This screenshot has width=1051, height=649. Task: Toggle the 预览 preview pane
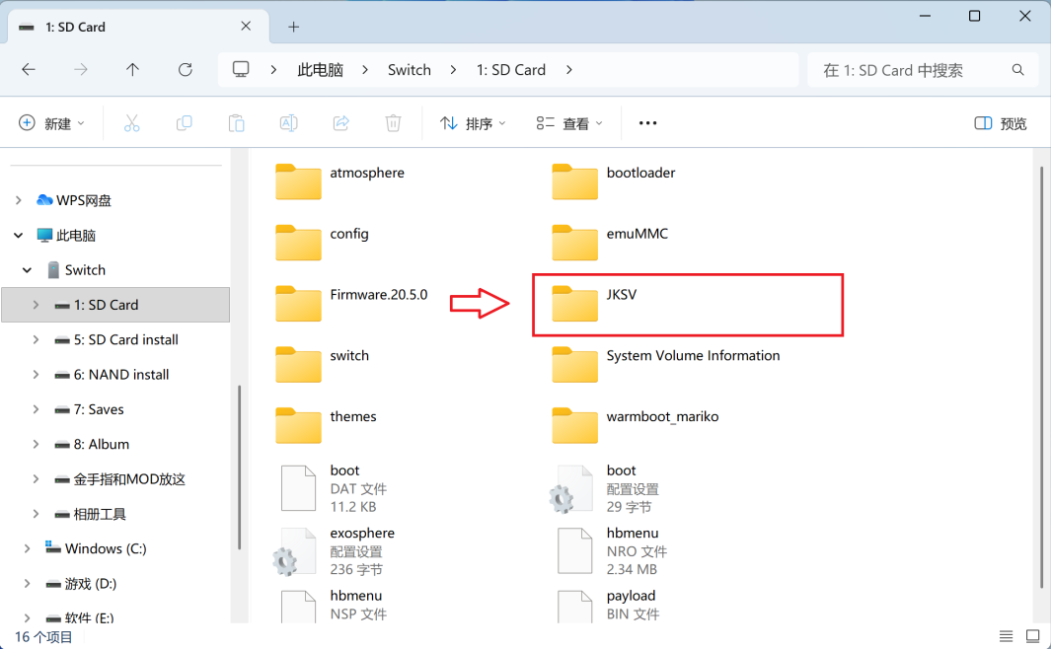1000,123
